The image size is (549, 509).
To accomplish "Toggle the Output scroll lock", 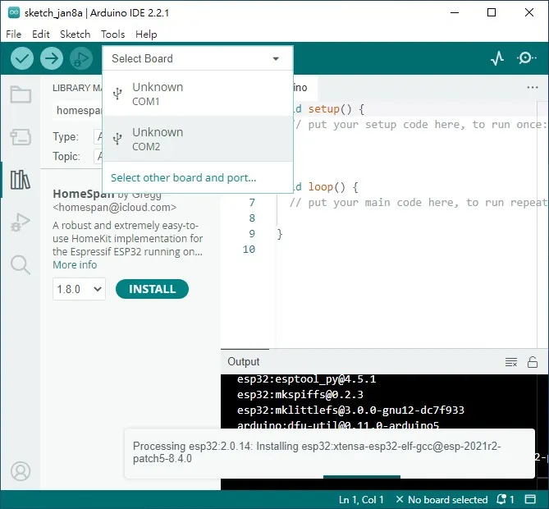I will (x=533, y=362).
